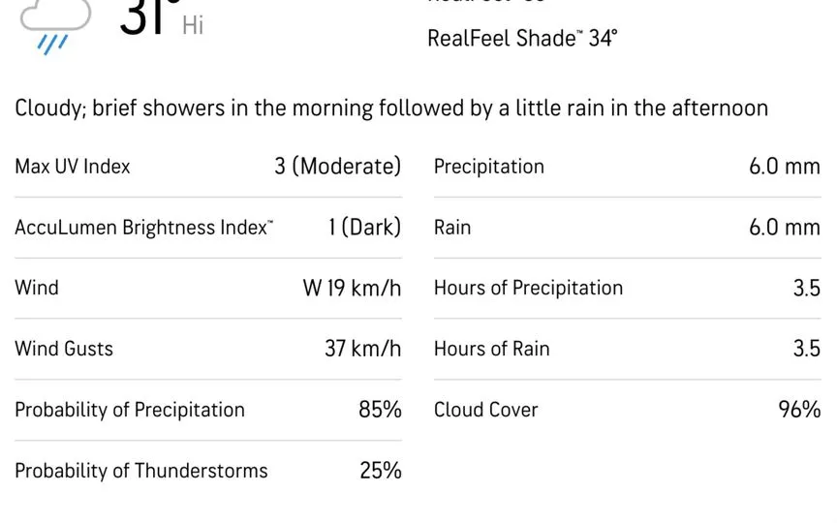Viewport: 837px width, 523px height.
Task: Open the AccuLumen Brightness Index label
Action: 143,228
